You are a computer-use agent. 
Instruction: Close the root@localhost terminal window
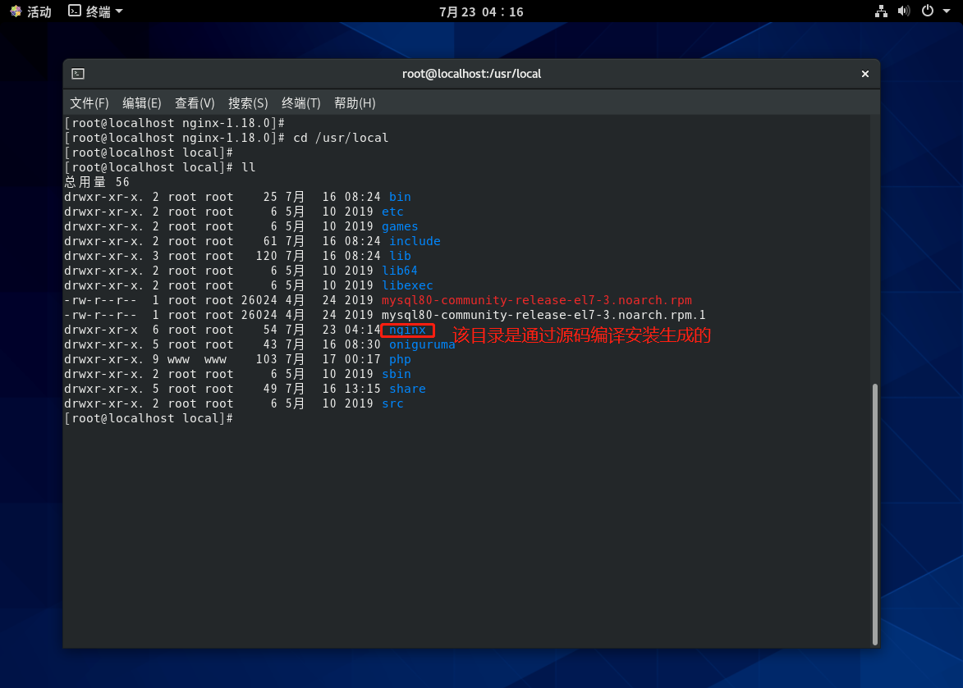[864, 74]
